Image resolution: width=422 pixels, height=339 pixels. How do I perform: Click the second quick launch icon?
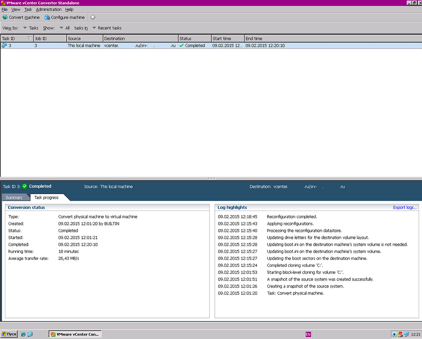tap(30, 334)
